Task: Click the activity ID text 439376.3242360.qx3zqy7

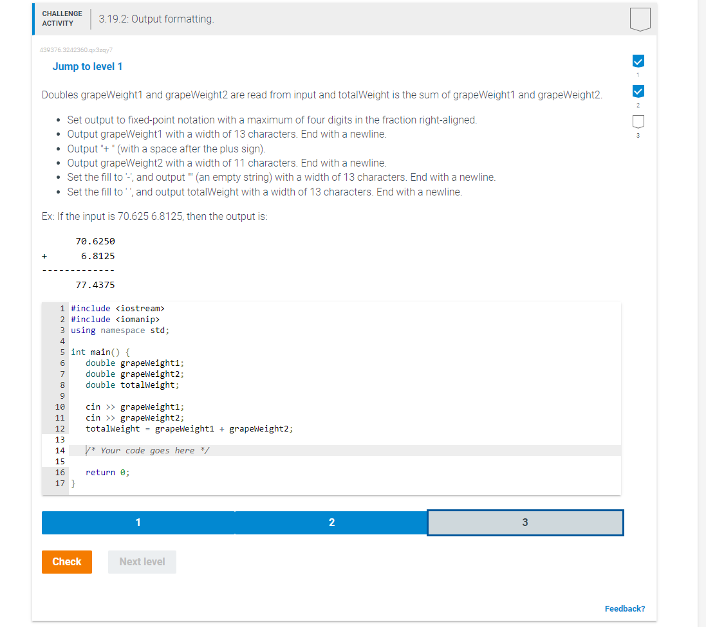Action: click(76, 50)
